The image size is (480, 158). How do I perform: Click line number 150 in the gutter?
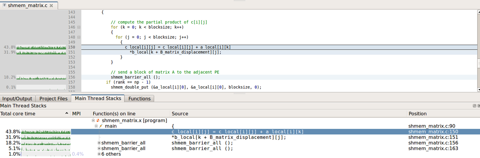tap(72, 47)
